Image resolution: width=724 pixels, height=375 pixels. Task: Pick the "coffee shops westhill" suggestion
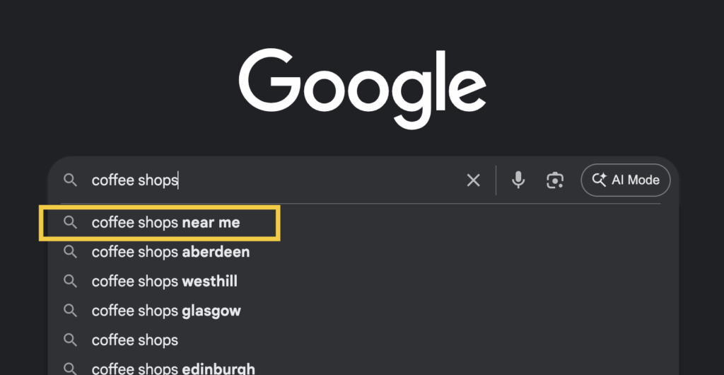point(164,281)
